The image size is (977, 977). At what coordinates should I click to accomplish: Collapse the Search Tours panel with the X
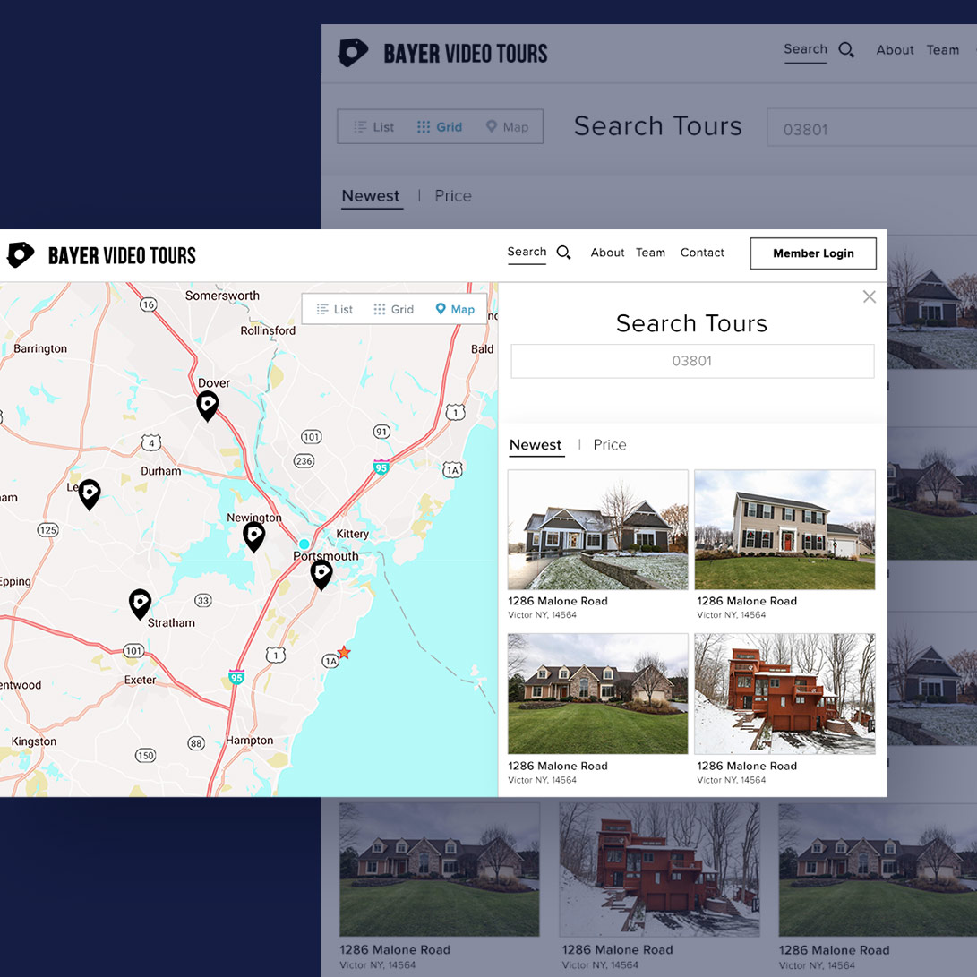[x=869, y=296]
